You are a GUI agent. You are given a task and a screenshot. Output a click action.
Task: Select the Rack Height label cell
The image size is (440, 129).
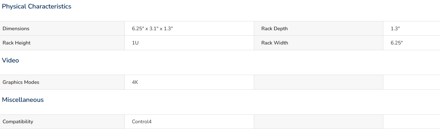pyautogui.click(x=62, y=43)
